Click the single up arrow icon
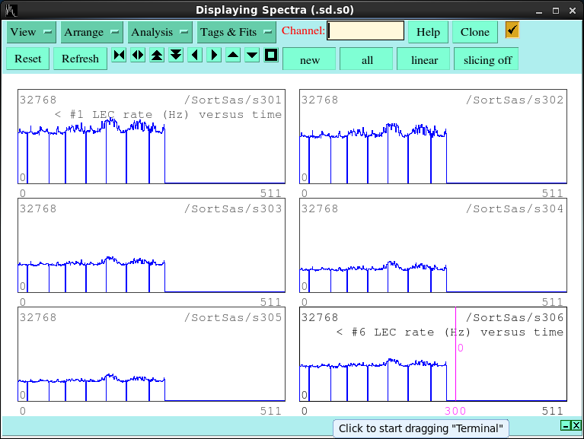Screen dimensions: 584x439 point(233,56)
